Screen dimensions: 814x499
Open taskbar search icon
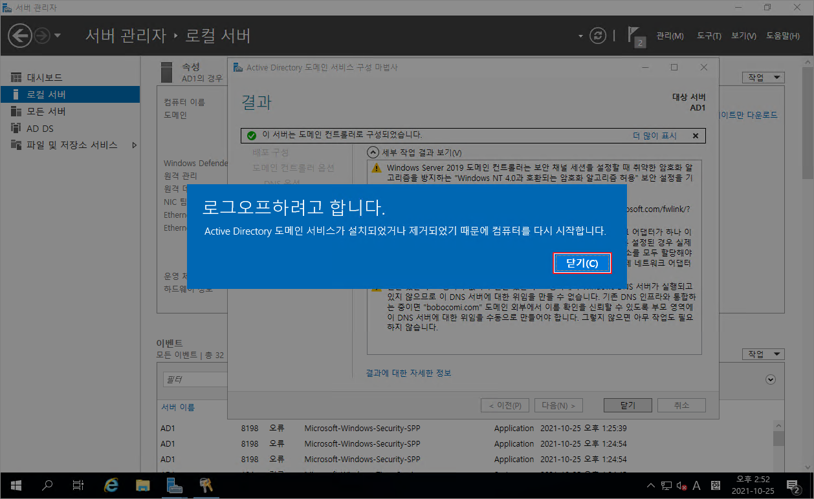(47, 485)
